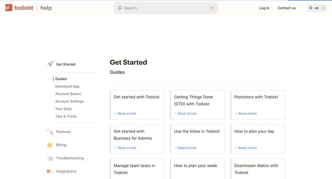Focus the Search input field
This screenshot has width=332, height=179.
pos(166,8)
